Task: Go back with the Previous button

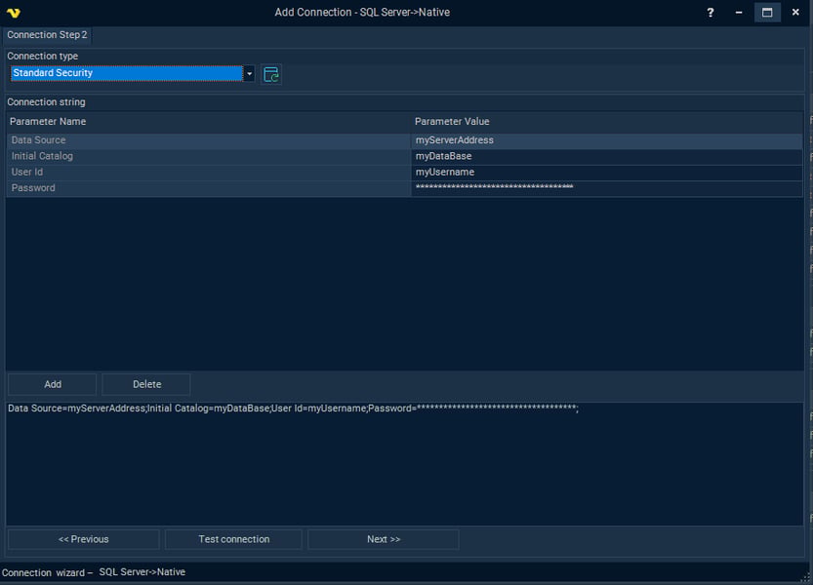Action: (83, 538)
